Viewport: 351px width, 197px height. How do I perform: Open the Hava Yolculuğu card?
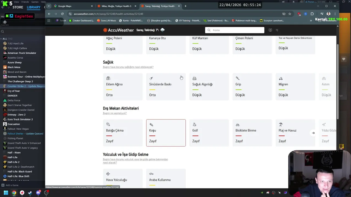(x=123, y=178)
